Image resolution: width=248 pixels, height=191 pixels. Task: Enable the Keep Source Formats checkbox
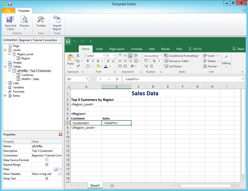[x=47, y=160]
